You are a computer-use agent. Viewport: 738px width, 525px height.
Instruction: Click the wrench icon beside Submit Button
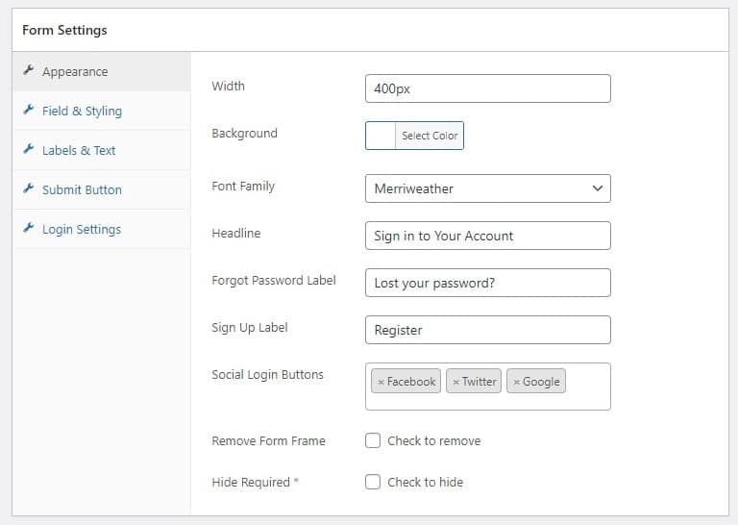click(29, 188)
